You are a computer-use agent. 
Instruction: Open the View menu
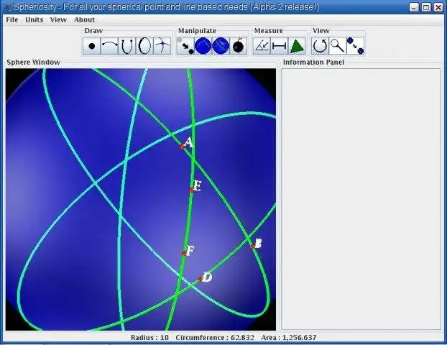pyautogui.click(x=58, y=19)
